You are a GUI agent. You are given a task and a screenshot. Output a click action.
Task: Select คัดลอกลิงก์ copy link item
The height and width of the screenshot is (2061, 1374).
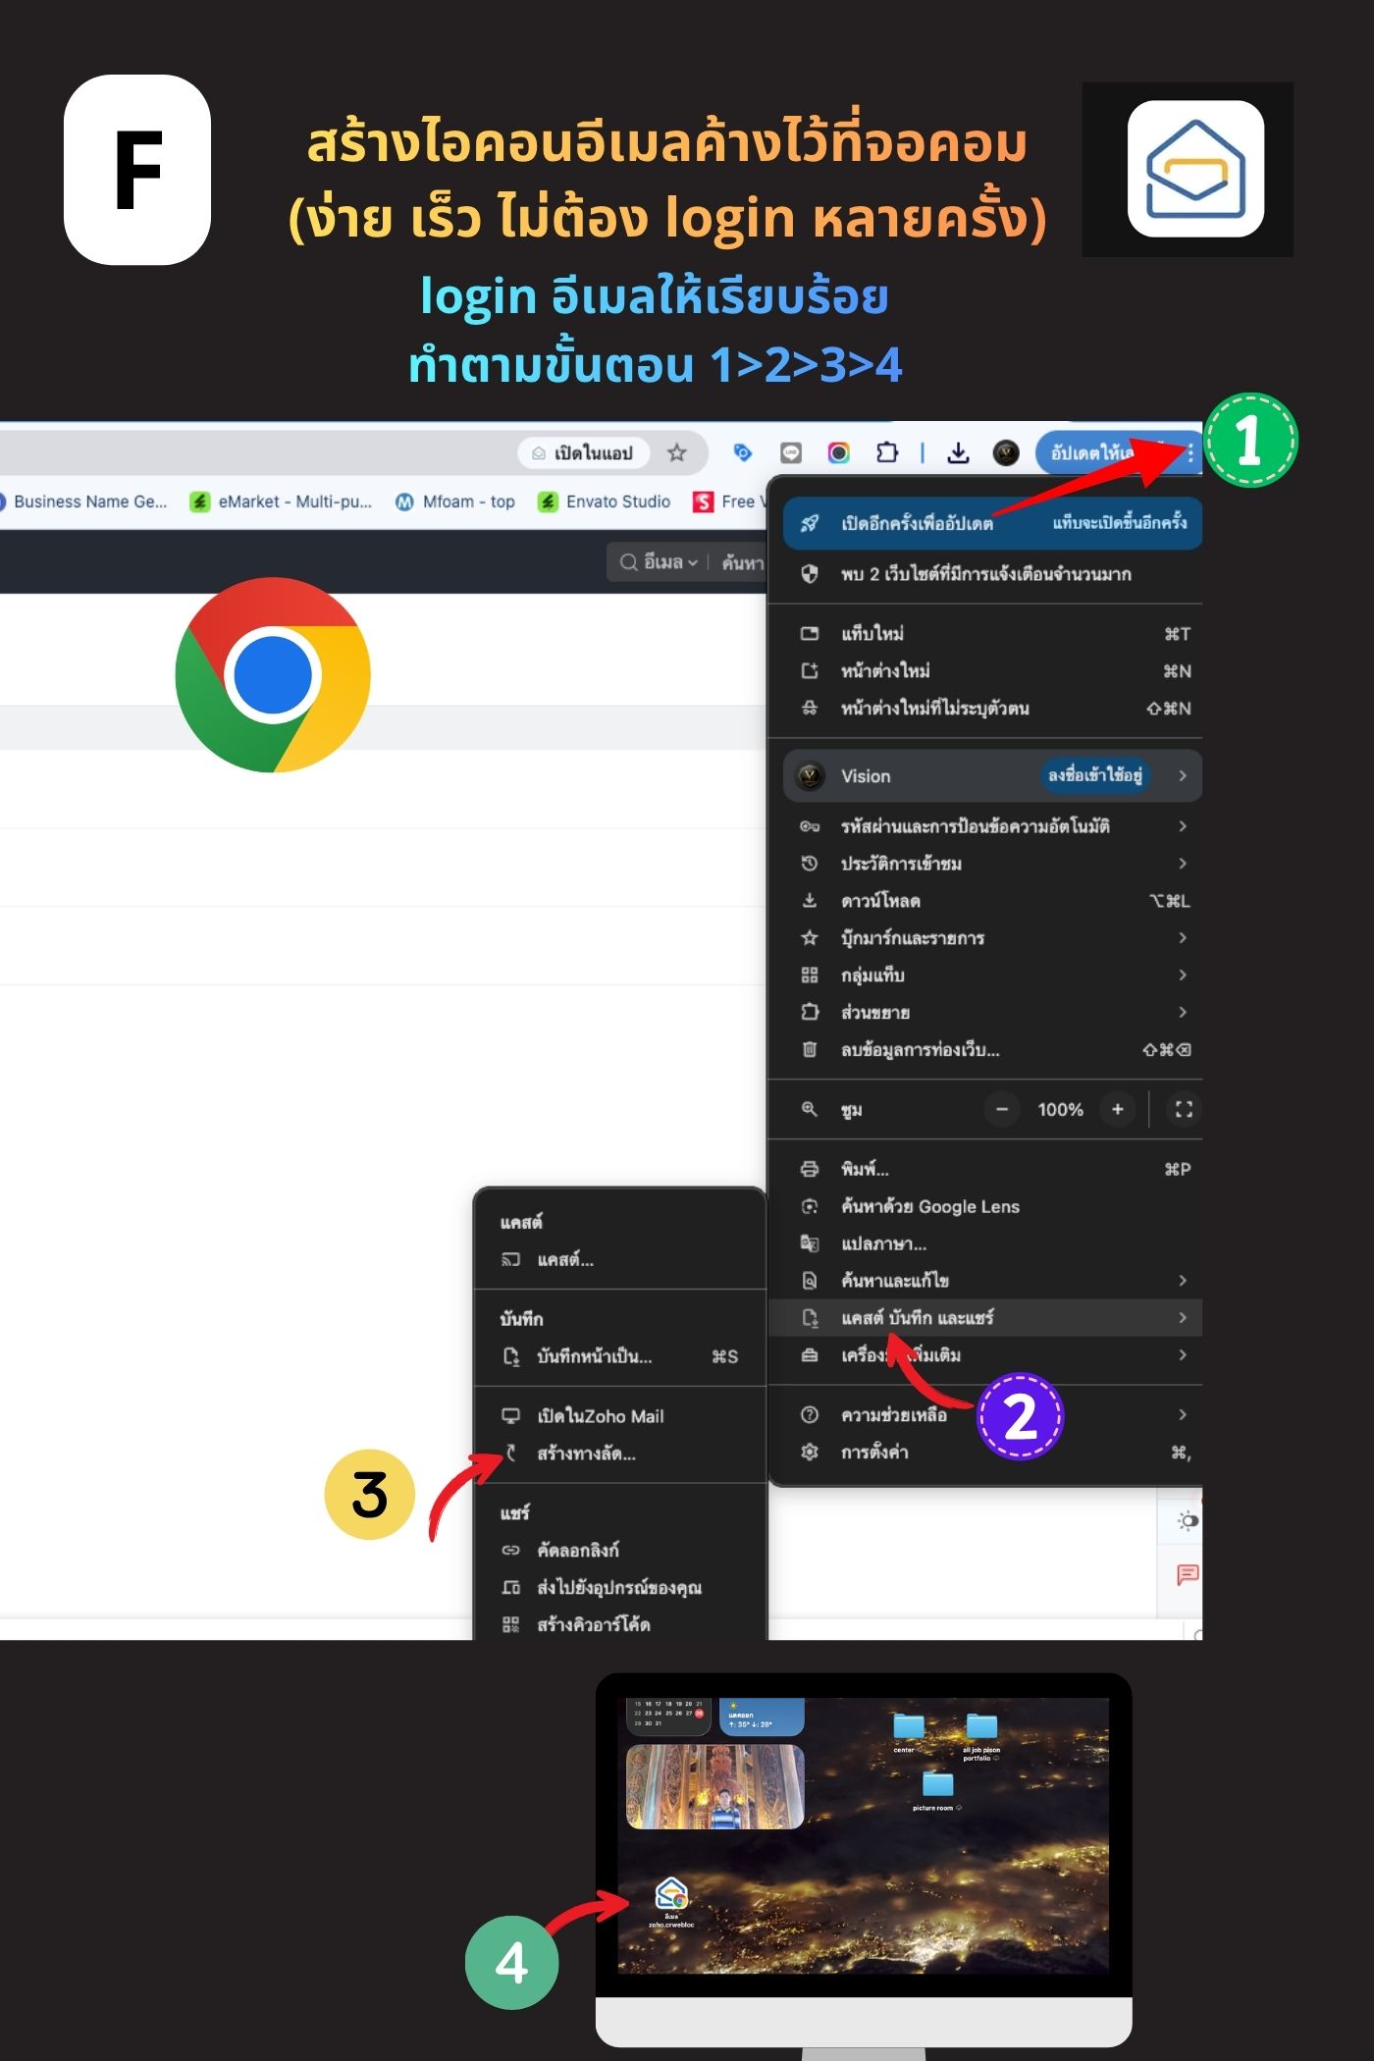tap(620, 1551)
